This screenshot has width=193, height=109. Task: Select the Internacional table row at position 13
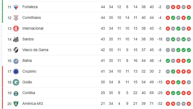(99, 28)
